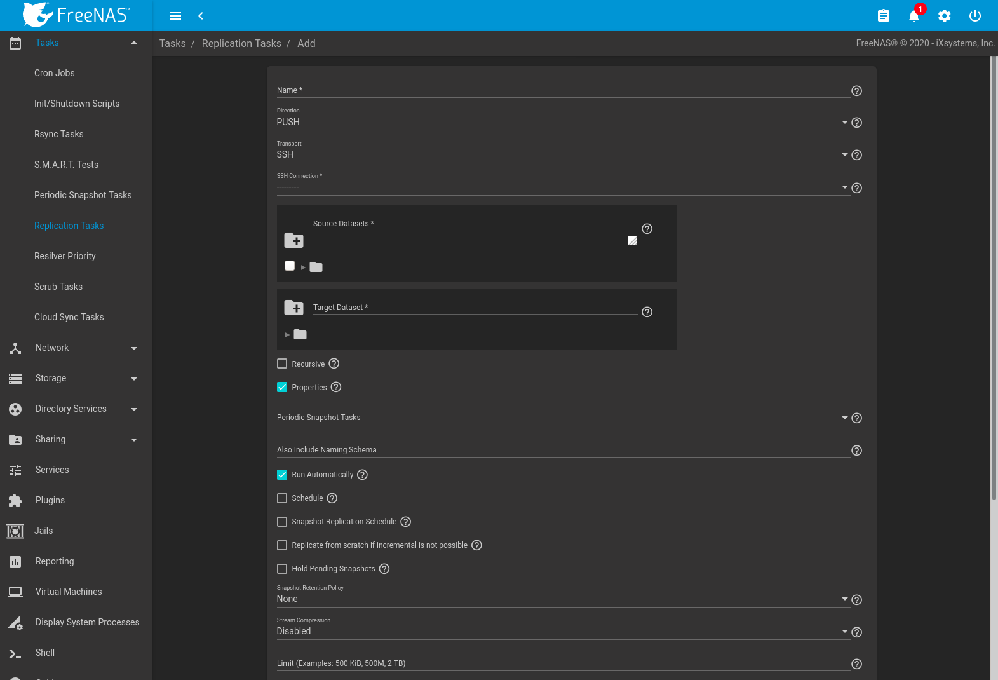Open the Direction dropdown showing PUSH
998x680 pixels.
[559, 122]
